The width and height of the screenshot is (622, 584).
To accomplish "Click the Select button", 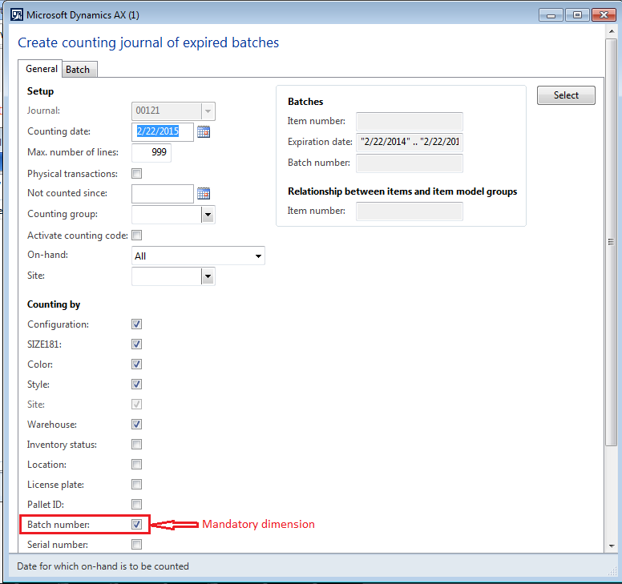I will tap(566, 95).
